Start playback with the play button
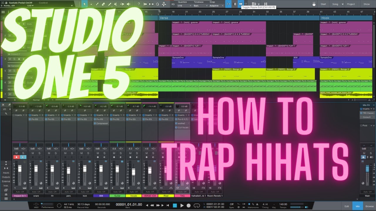The height and width of the screenshot is (211, 376). point(182,205)
